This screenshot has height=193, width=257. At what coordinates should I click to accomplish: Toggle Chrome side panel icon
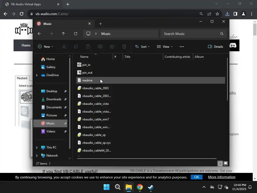[x=235, y=14]
